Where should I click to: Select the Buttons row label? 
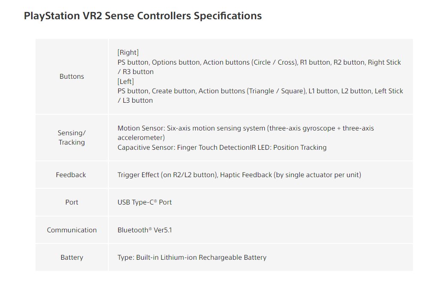[72, 77]
